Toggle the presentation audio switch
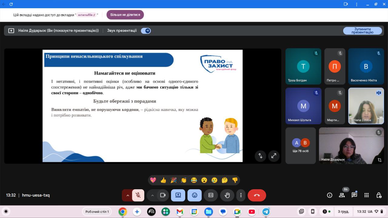The height and width of the screenshot is (218, 388). (146, 31)
